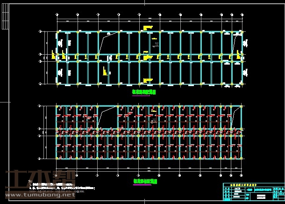Select the magenta underline beneath lower plan title
This screenshot has height=204, width=285.
point(142,184)
